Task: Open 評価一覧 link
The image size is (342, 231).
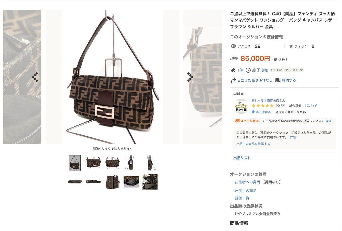Action: 242,198
